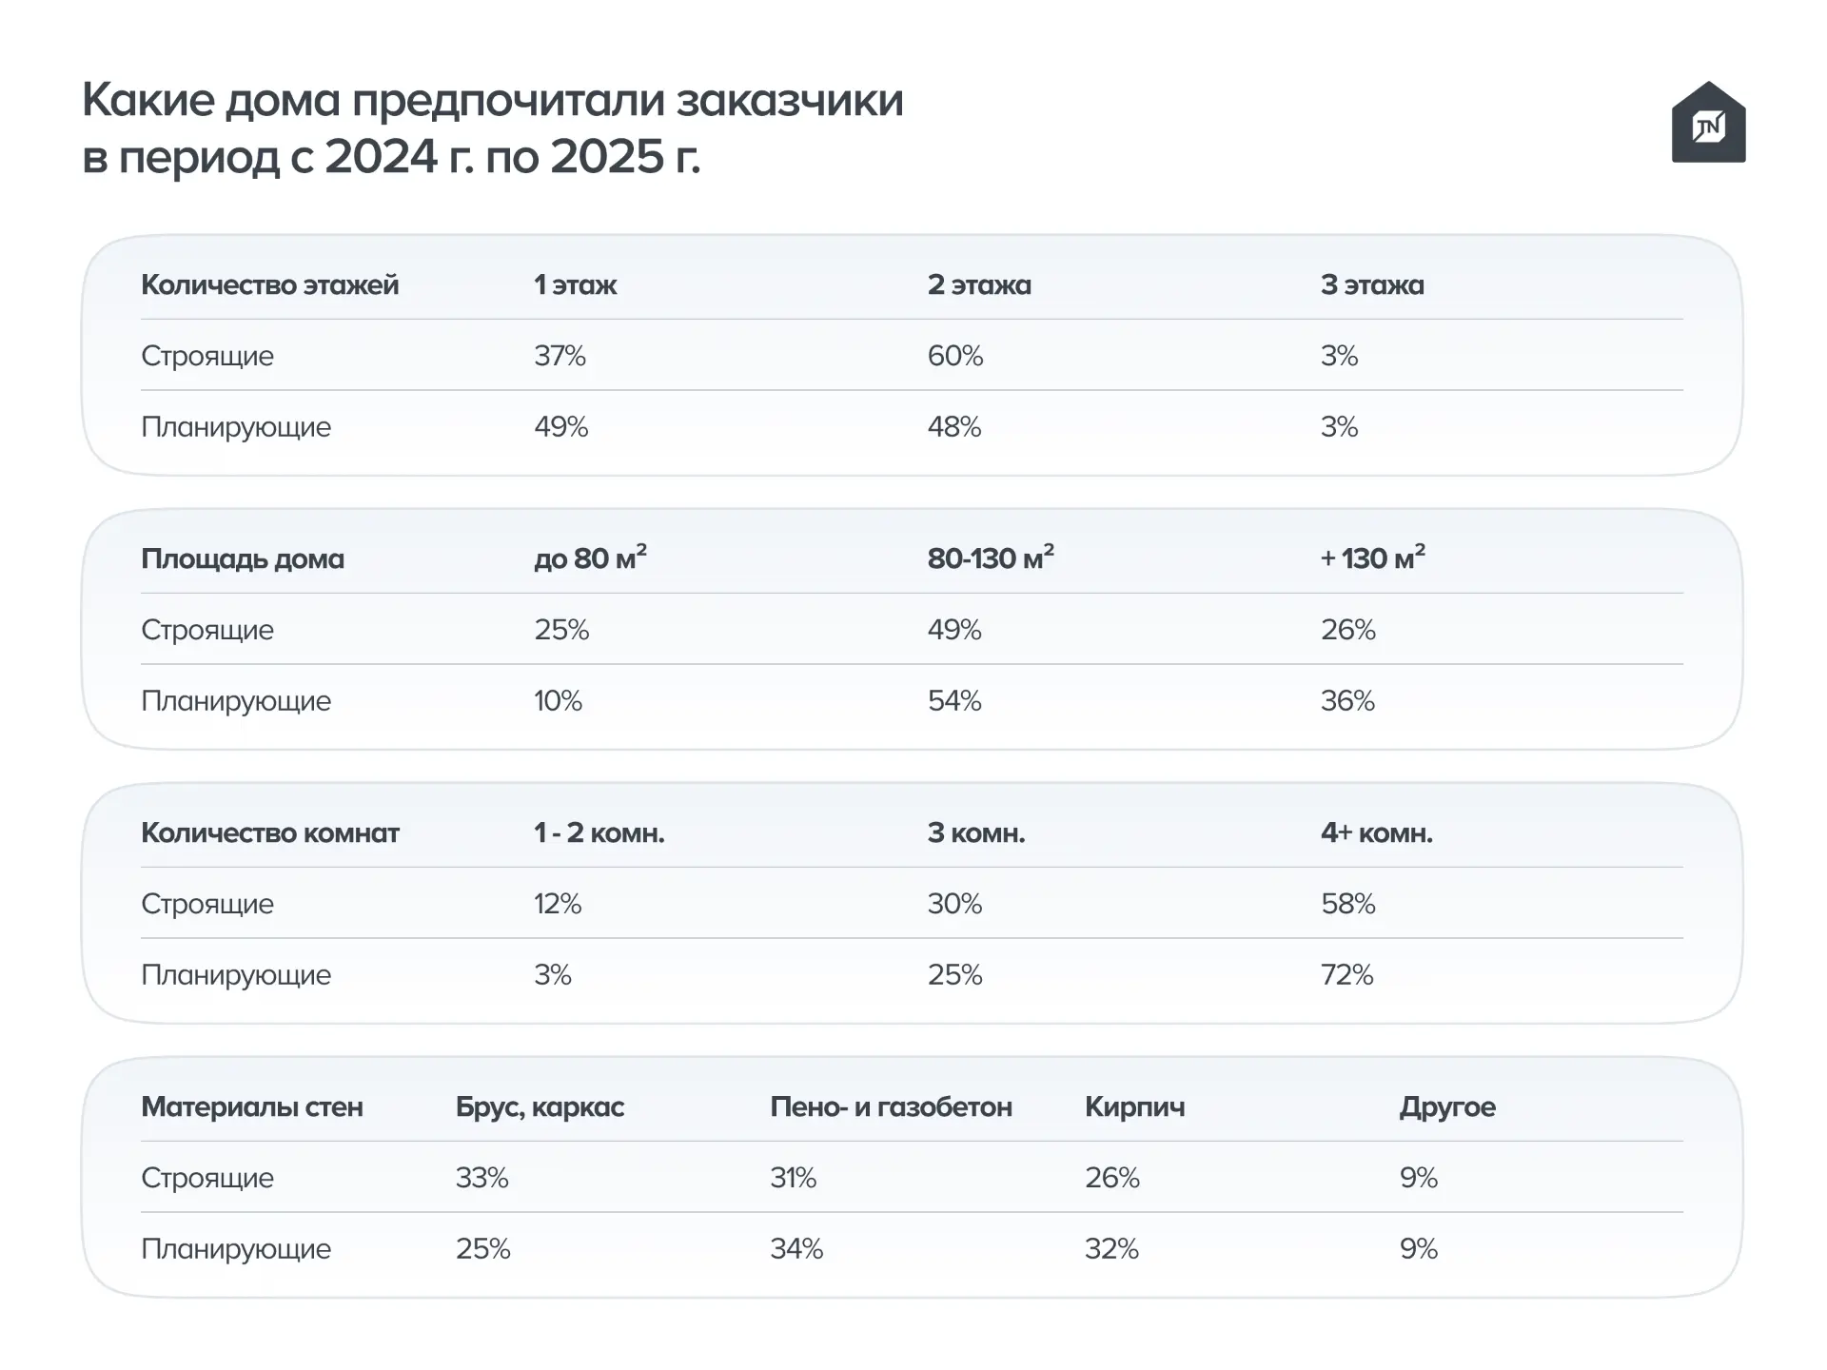Click the 'Количество комнат' section heading
1827x1370 pixels.
click(x=270, y=832)
